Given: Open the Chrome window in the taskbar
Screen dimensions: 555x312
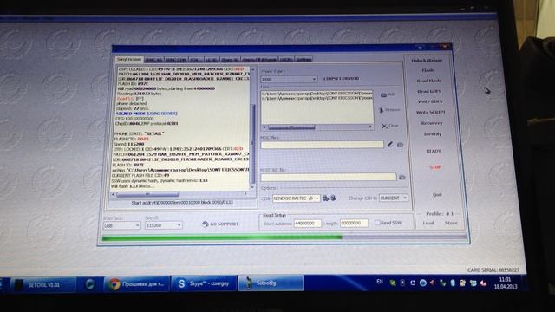Looking at the screenshot, I should (x=137, y=284).
